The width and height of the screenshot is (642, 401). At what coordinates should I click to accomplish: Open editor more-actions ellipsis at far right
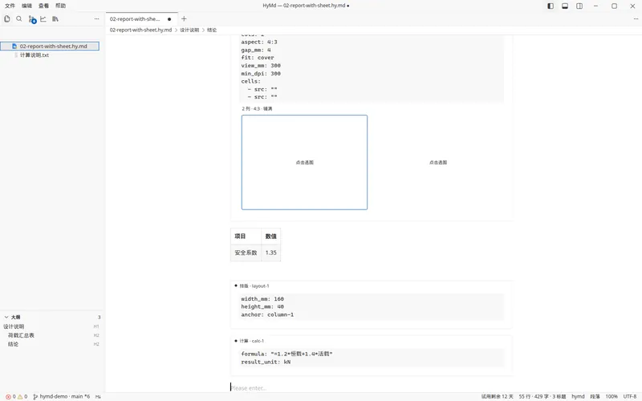click(636, 18)
